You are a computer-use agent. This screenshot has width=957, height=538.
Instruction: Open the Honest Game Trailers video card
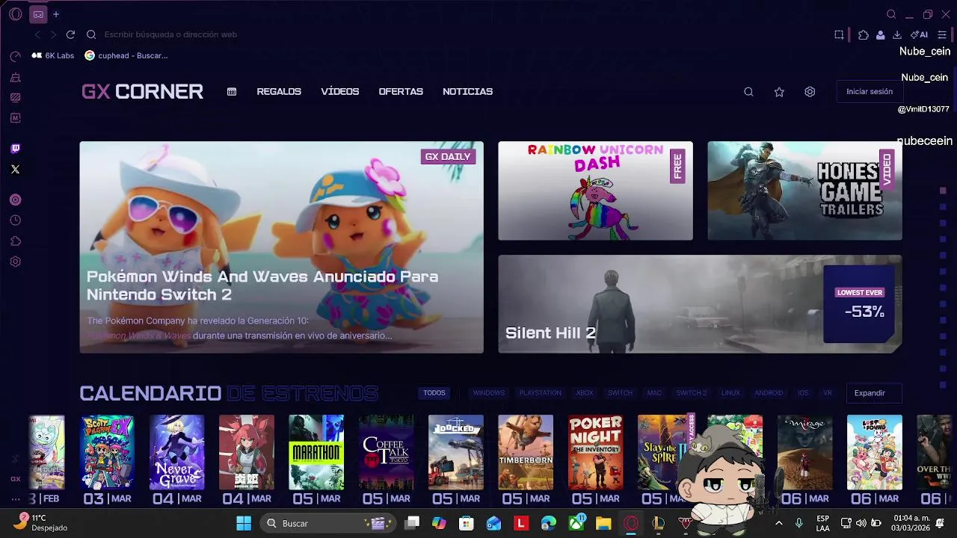tap(805, 191)
